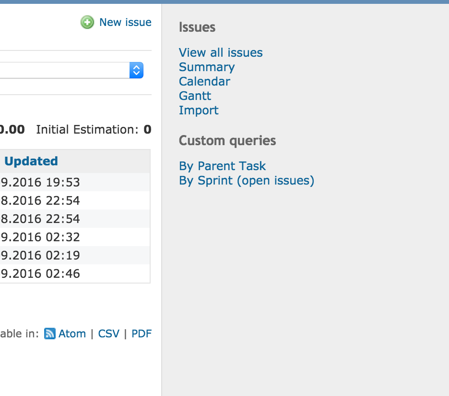Image resolution: width=449 pixels, height=396 pixels.
Task: Sort by the Updated column header
Action: click(31, 161)
